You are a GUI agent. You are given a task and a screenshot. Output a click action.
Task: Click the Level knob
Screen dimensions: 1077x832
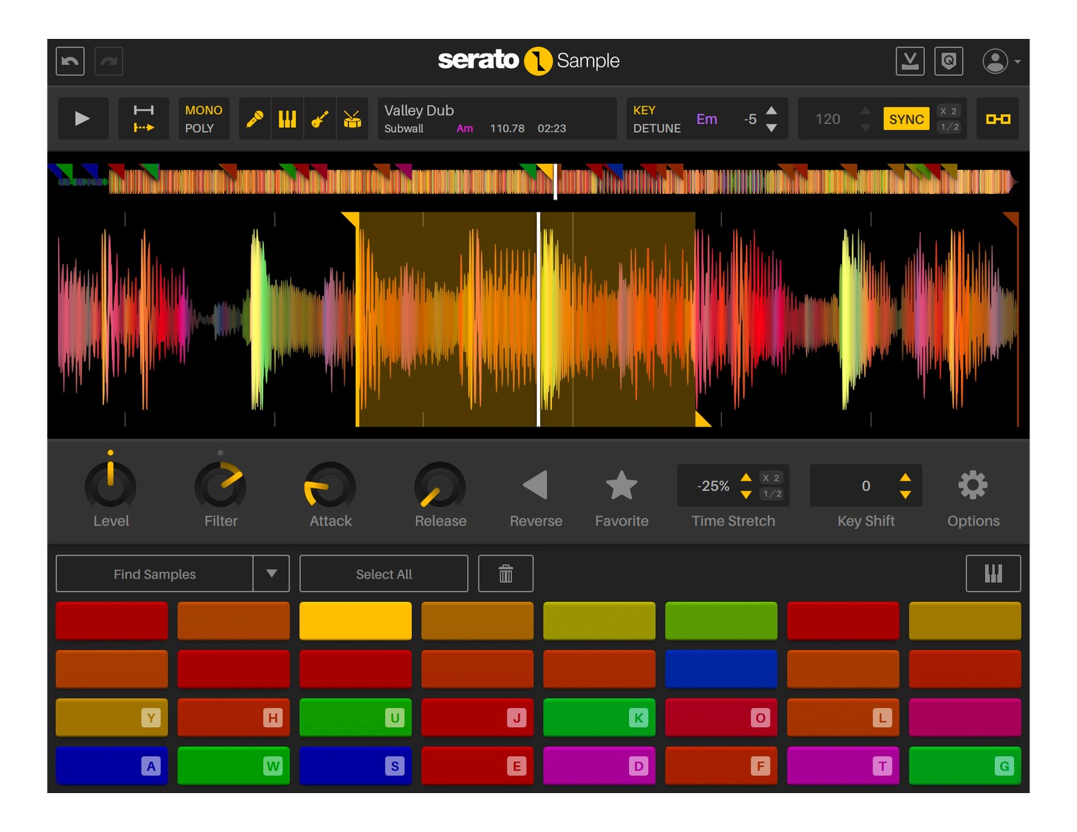[x=110, y=485]
